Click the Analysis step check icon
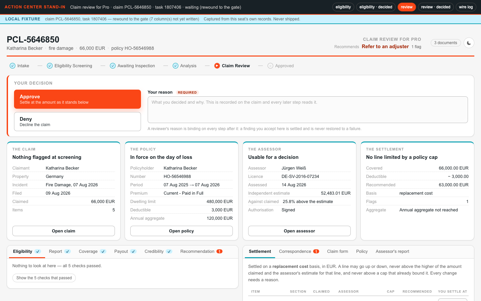 175,66
